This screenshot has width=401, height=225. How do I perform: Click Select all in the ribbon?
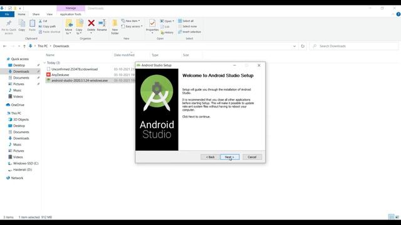[x=186, y=21]
